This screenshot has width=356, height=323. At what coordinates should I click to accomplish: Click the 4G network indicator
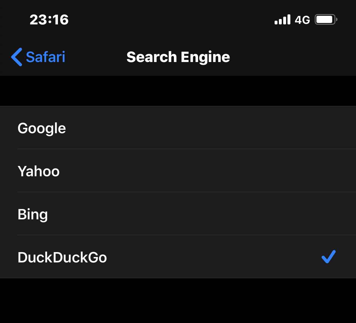[x=302, y=20]
